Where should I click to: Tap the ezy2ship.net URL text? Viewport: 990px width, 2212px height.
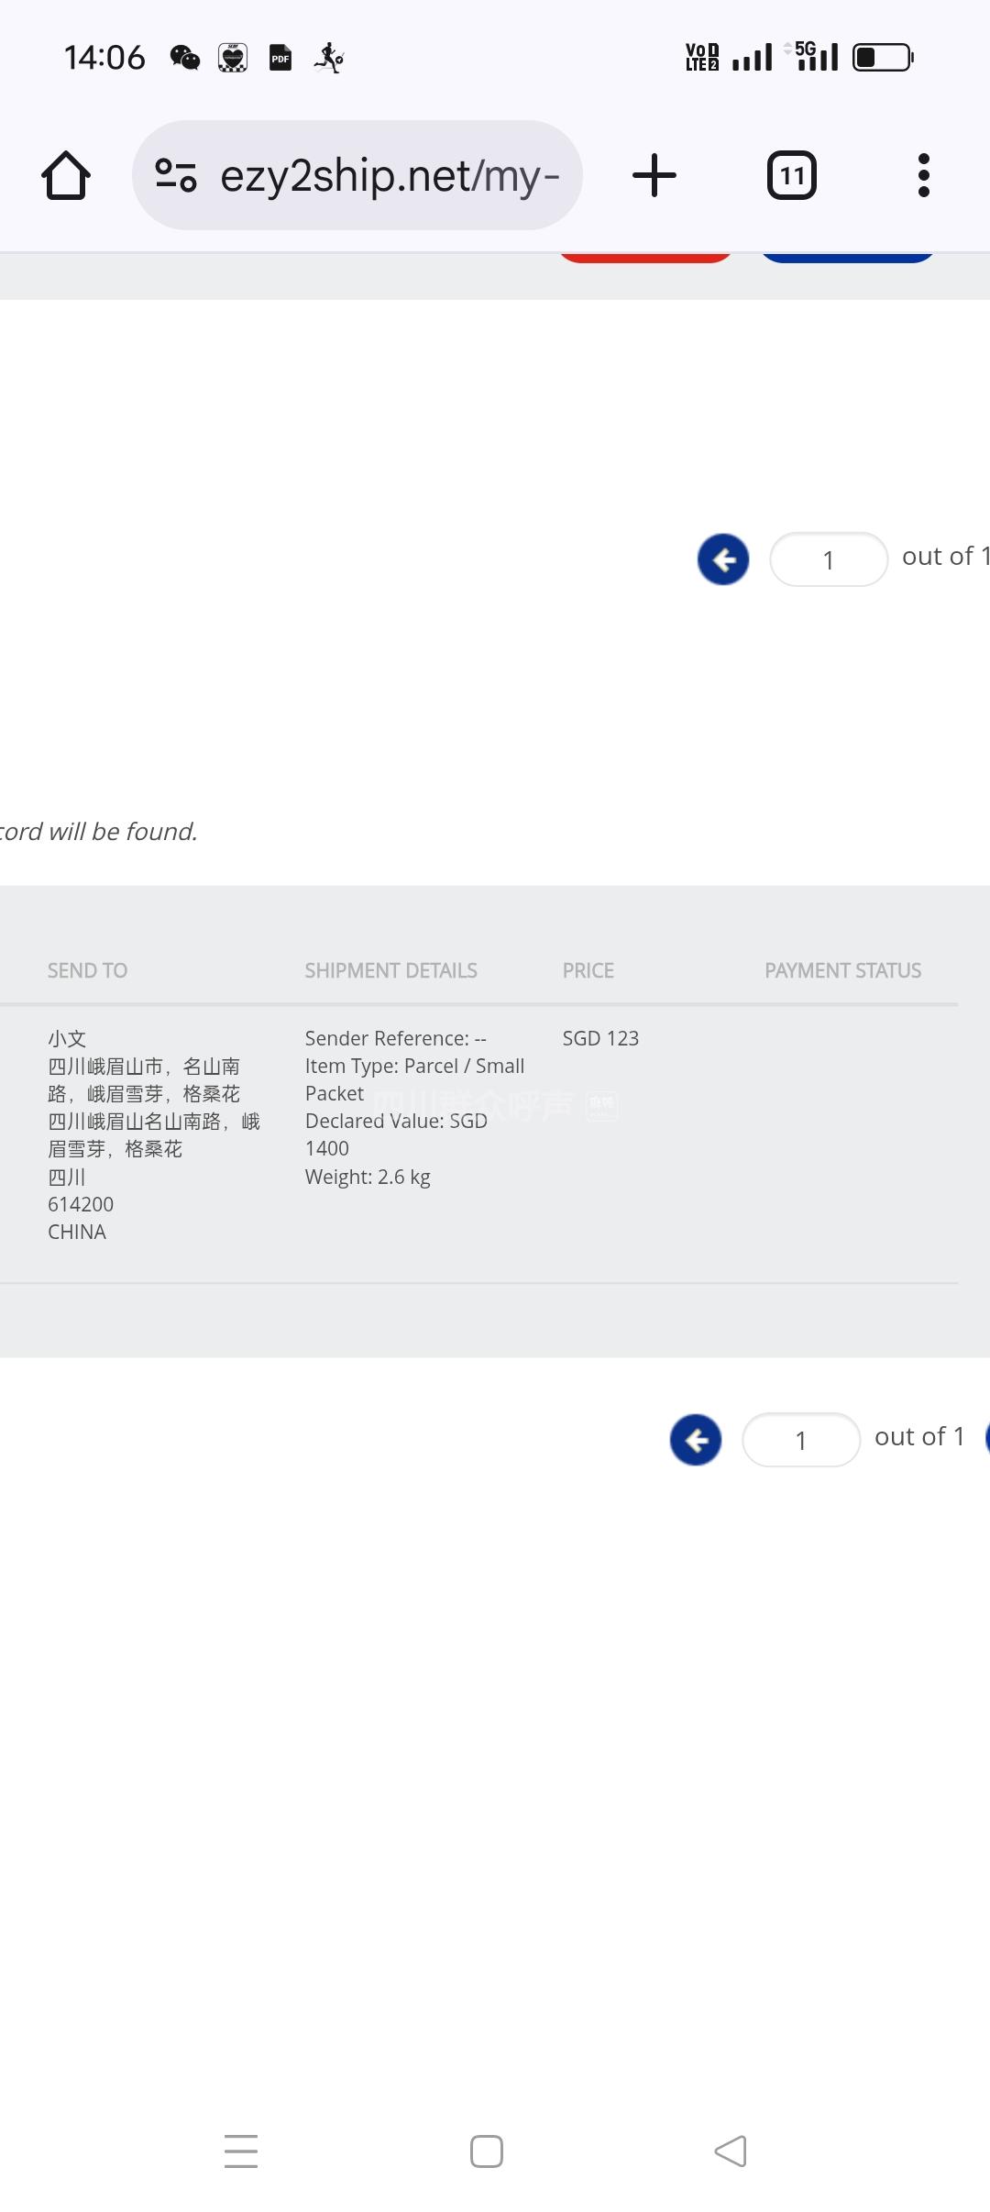[x=390, y=175]
